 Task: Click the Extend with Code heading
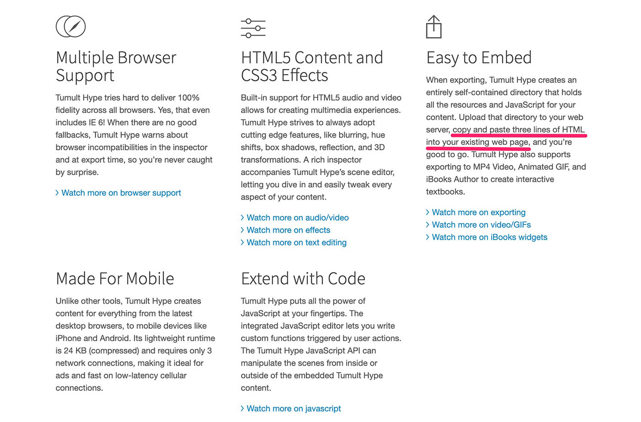coord(303,278)
